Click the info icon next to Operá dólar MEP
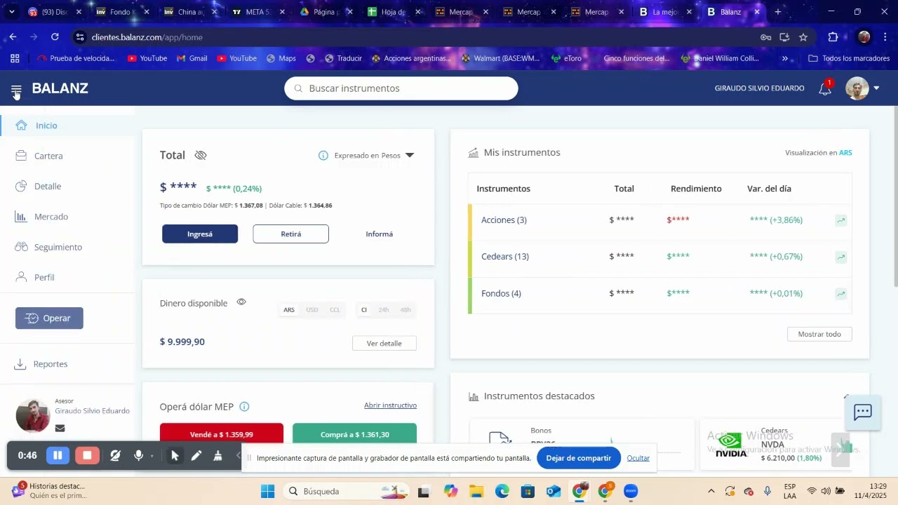 coord(244,407)
